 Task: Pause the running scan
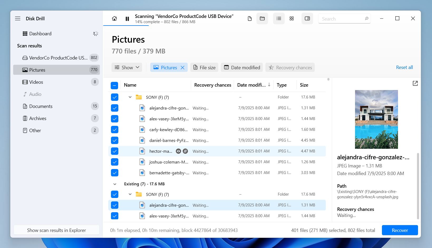click(x=127, y=19)
